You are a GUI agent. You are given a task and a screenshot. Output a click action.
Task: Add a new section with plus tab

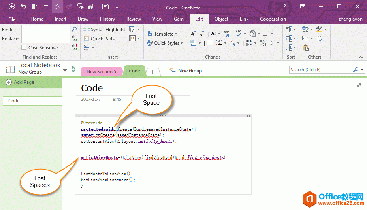pos(153,72)
